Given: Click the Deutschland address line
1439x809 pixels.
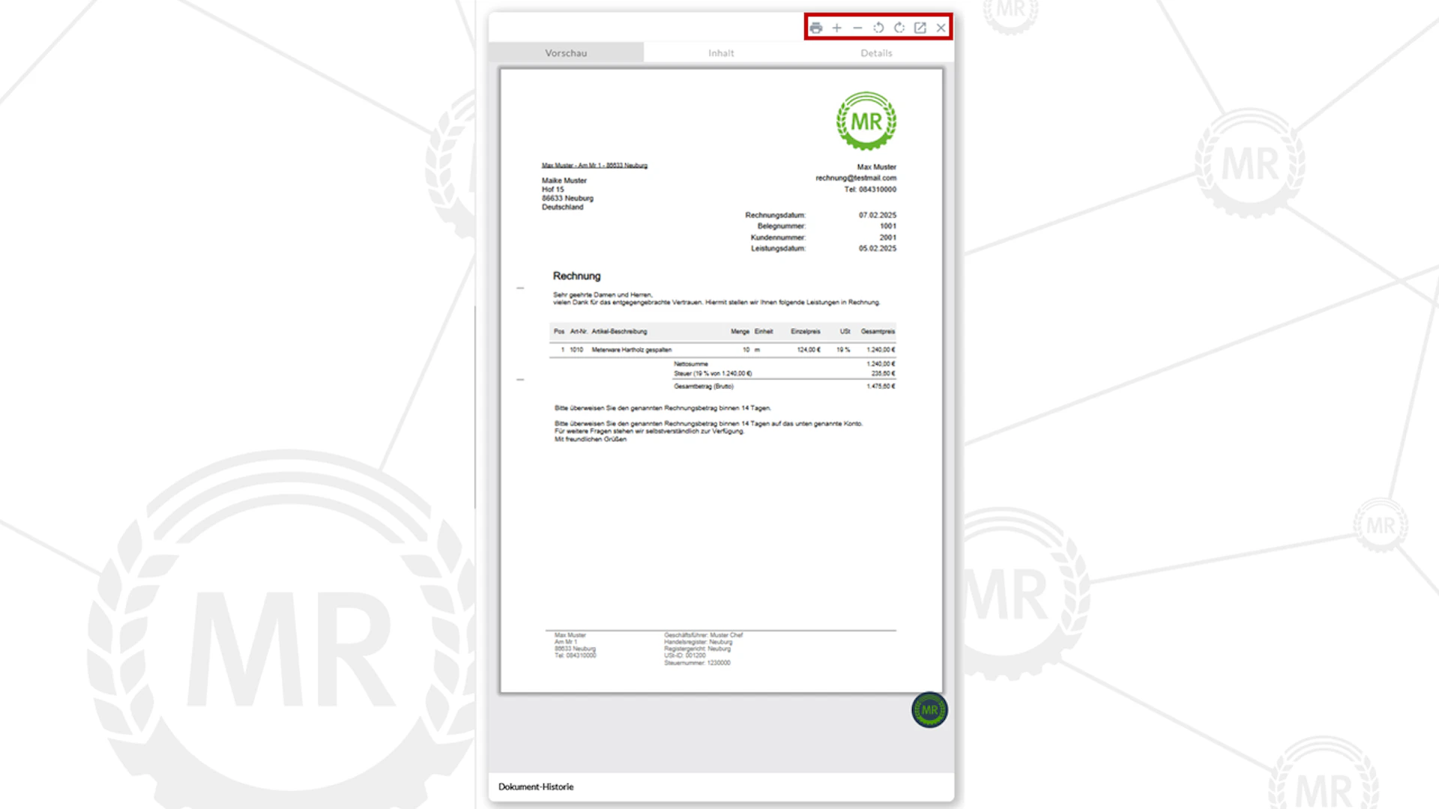Looking at the screenshot, I should tap(563, 207).
